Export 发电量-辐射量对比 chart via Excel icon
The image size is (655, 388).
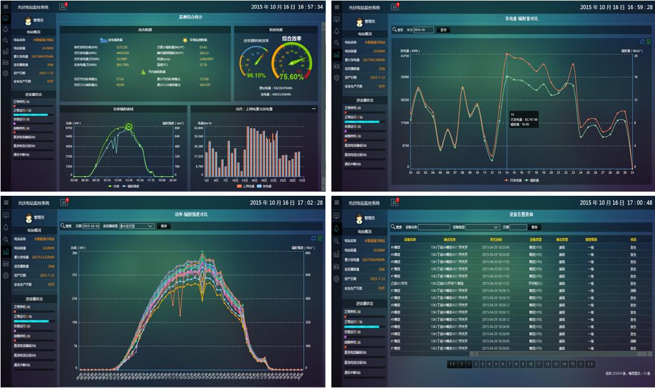coord(648,42)
